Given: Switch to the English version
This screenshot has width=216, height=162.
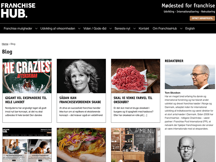Looking at the screenshot, I should pyautogui.click(x=190, y=29).
